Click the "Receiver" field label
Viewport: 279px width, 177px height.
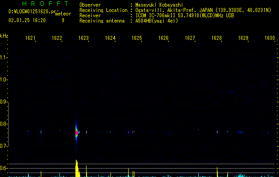[x=90, y=15]
